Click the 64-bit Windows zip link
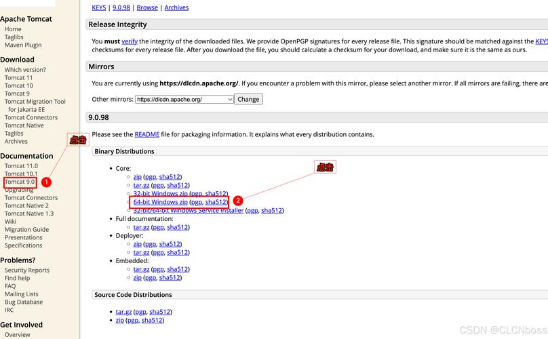 pyautogui.click(x=160, y=202)
